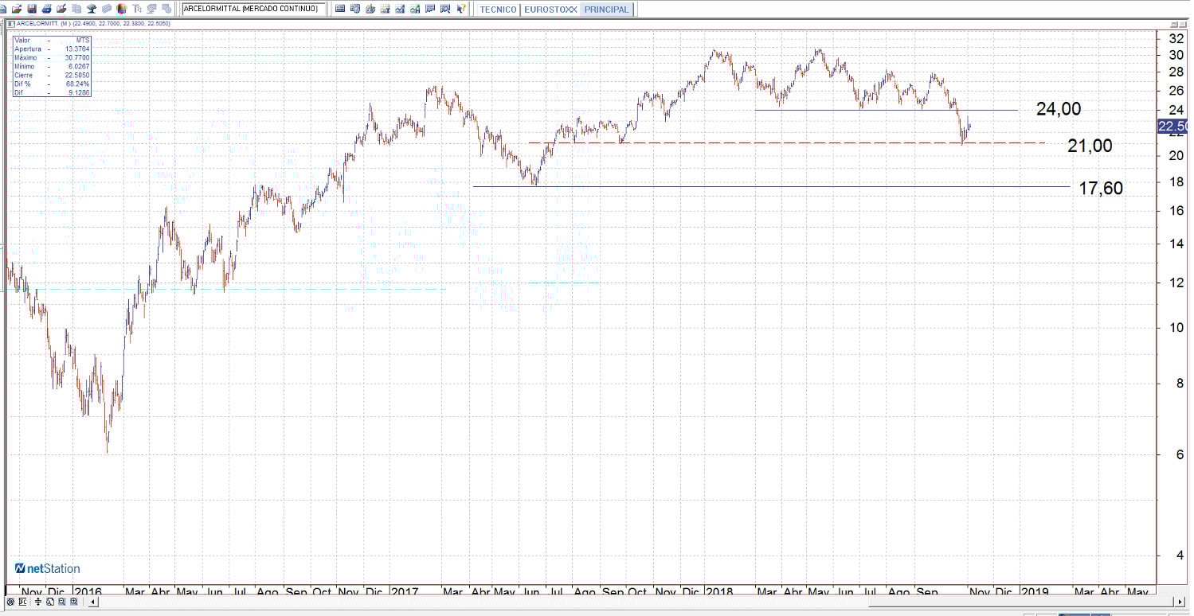
Task: Select the PRINCIPAL tab
Action: point(607,10)
